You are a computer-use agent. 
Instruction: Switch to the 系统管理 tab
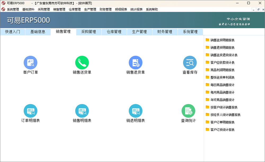[190, 32]
